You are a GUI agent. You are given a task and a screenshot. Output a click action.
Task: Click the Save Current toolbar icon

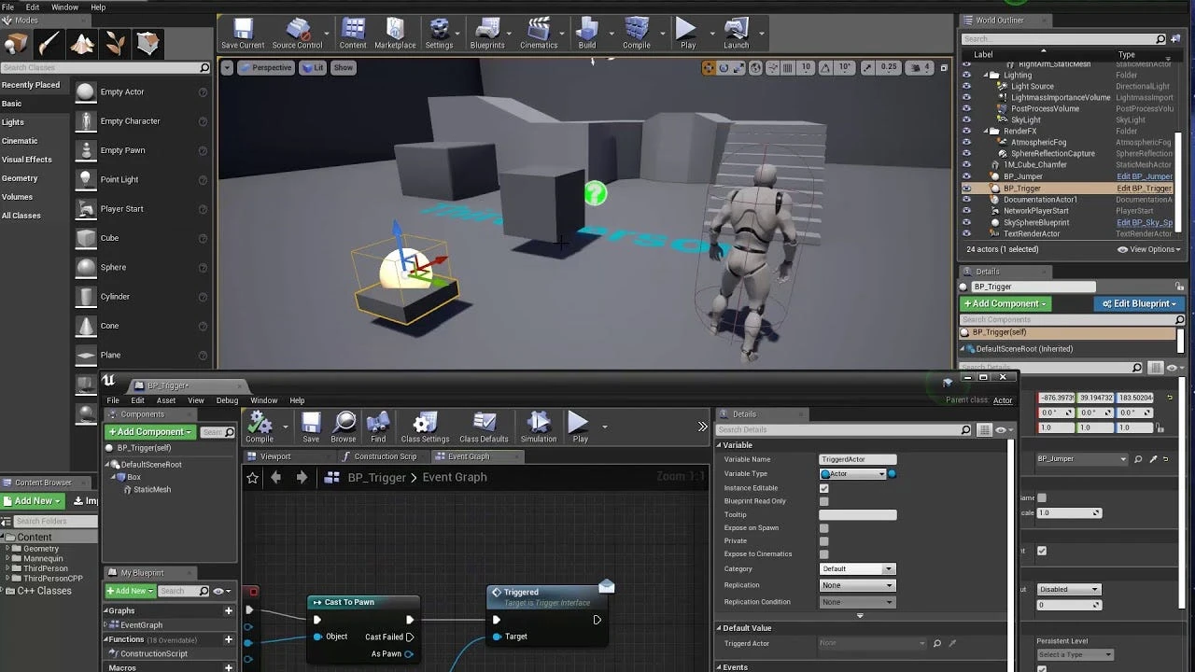pyautogui.click(x=243, y=34)
